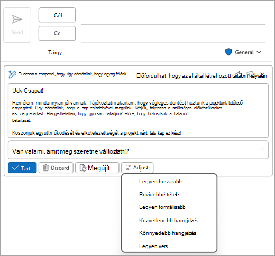The image size is (275, 256).
Task: Click the Van valami change-request field
Action: [x=138, y=150]
